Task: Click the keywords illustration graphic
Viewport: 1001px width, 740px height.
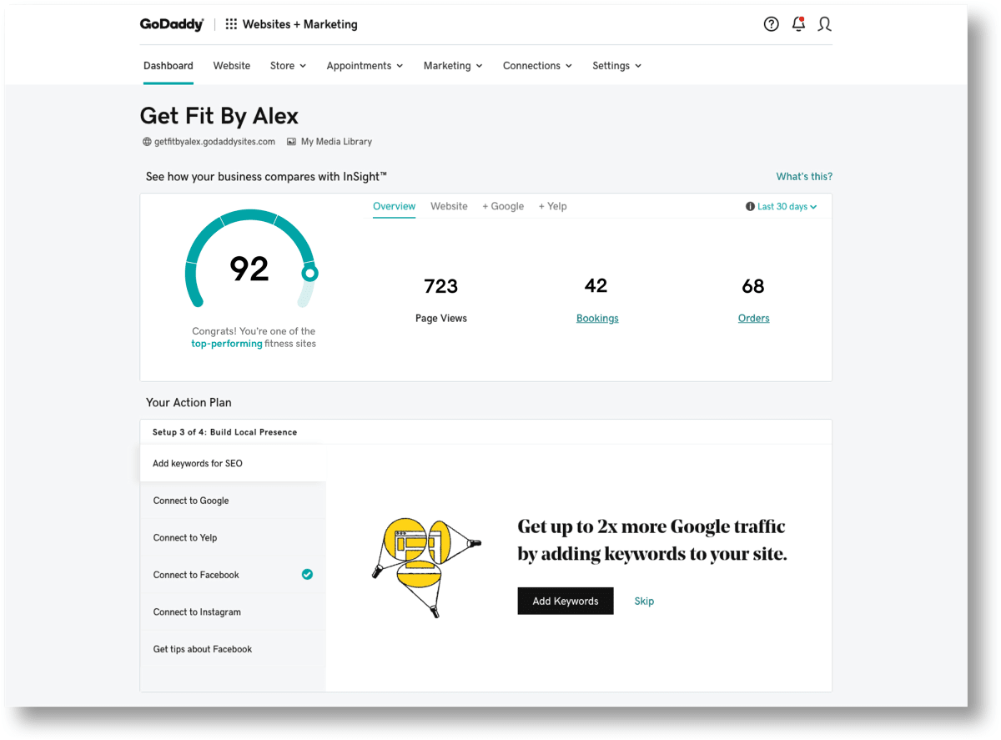Action: coord(425,567)
